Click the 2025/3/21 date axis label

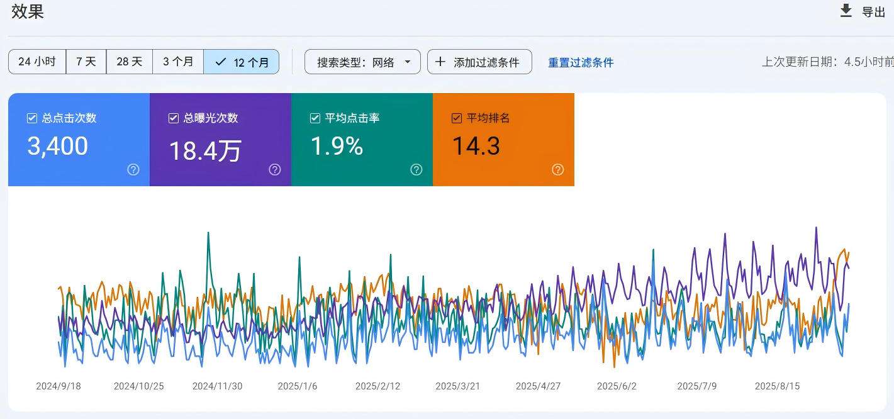[x=457, y=386]
